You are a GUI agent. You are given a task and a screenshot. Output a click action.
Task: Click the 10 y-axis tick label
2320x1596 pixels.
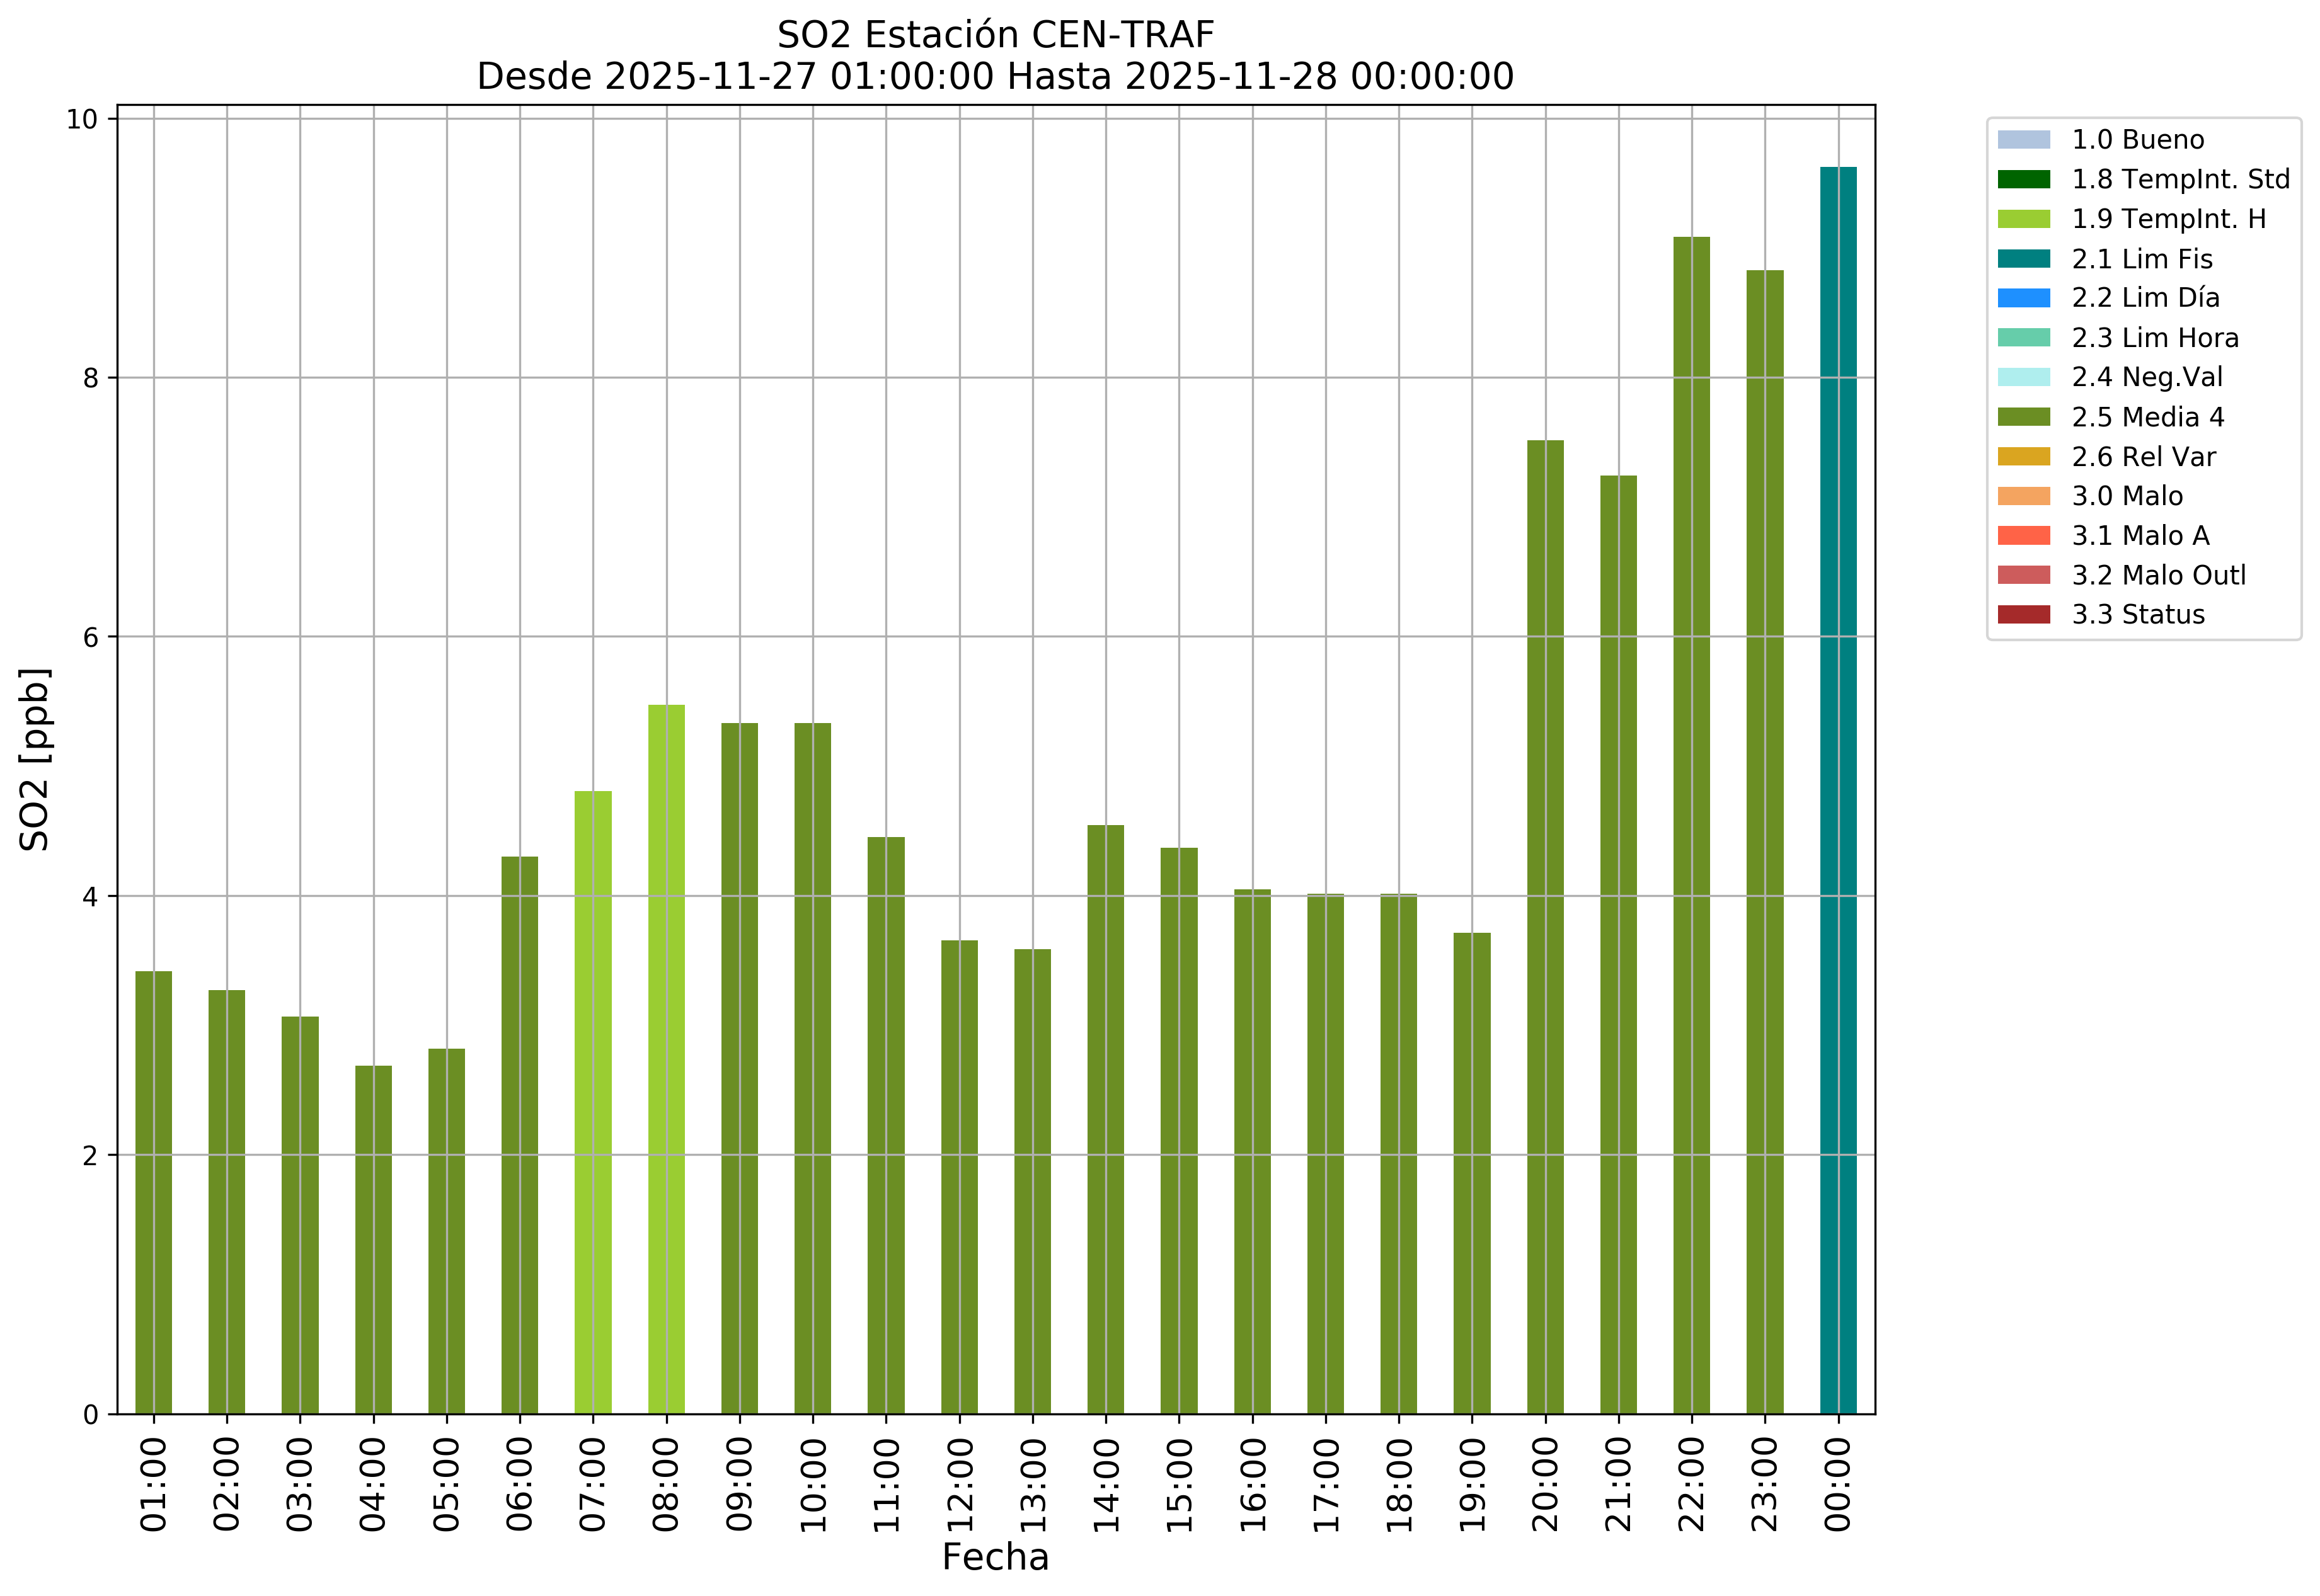[82, 120]
